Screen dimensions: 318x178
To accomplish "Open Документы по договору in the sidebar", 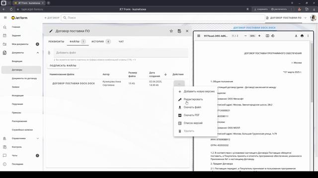I will [x=24, y=78].
